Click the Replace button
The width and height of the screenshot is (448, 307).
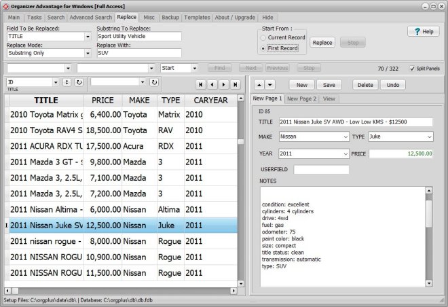[322, 43]
